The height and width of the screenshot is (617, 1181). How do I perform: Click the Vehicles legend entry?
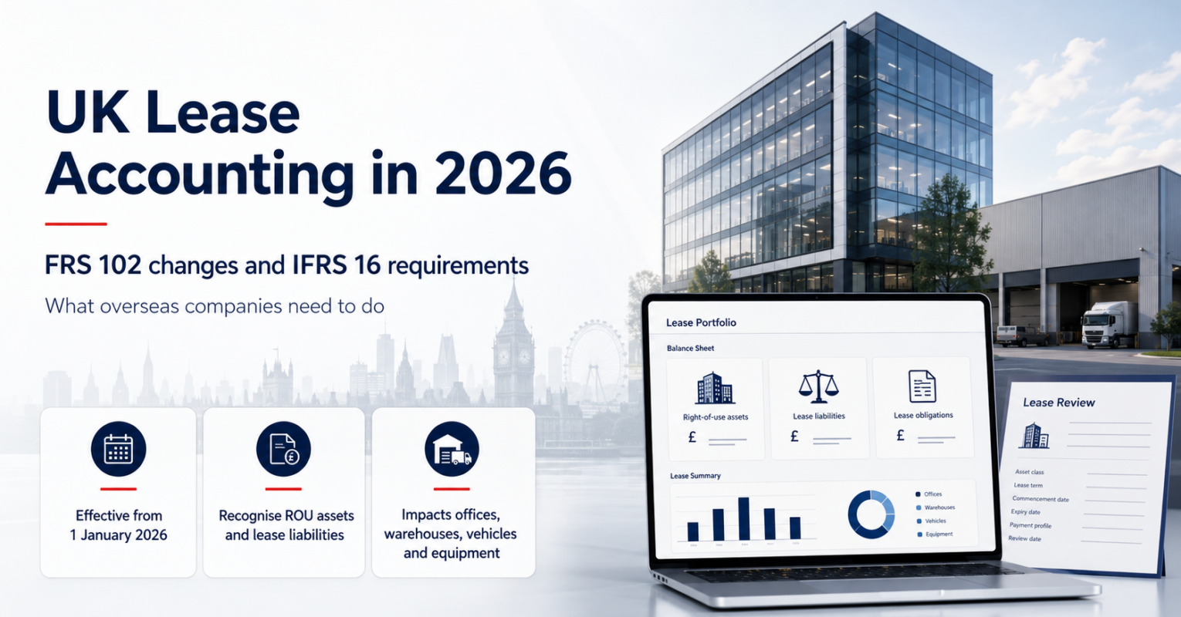pos(931,521)
